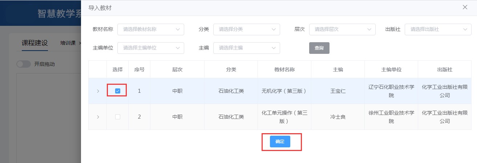
Task: Click the blue 确定 confirm button
Action: 280,142
